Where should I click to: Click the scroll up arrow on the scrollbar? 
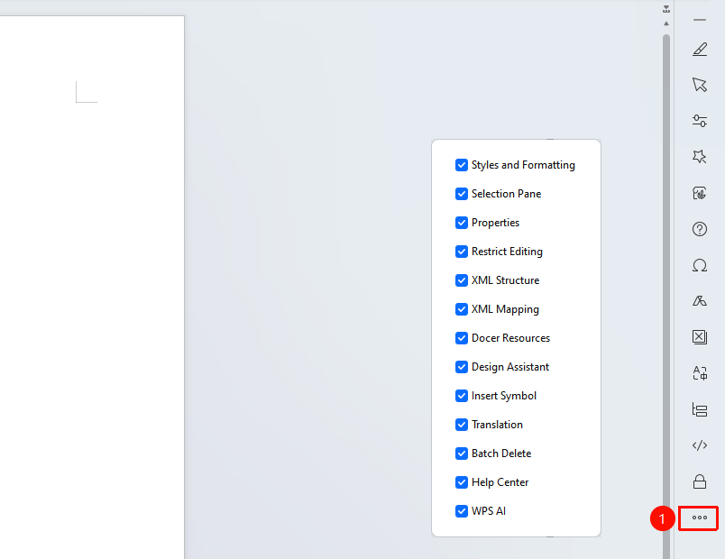coord(666,23)
